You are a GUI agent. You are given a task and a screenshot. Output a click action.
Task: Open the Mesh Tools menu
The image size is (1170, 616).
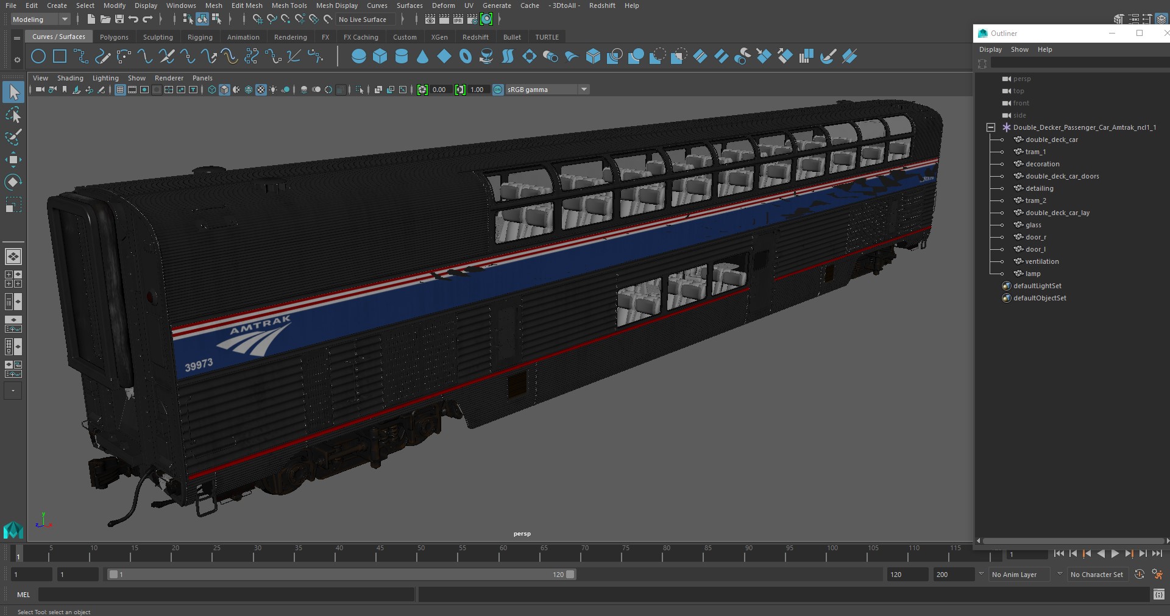[x=289, y=5]
